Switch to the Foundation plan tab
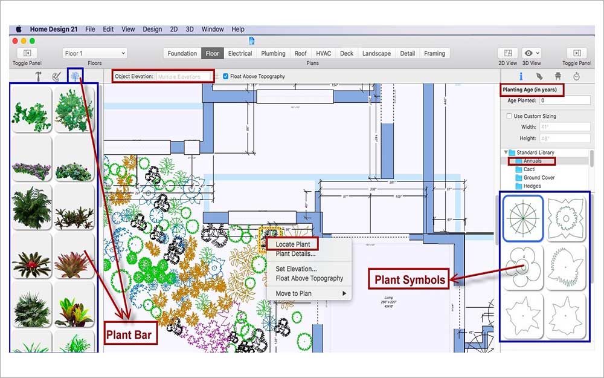 [182, 53]
